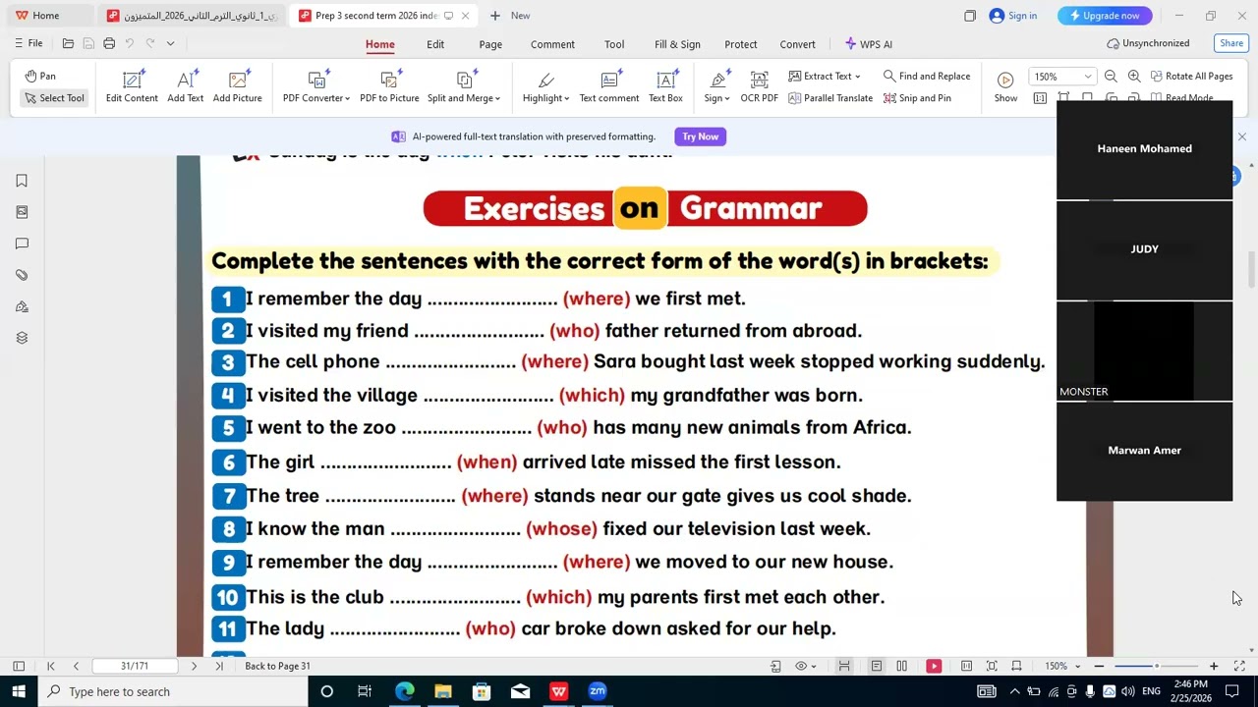Image resolution: width=1258 pixels, height=707 pixels.
Task: Open the attachments paperclip panel
Action: [x=22, y=275]
